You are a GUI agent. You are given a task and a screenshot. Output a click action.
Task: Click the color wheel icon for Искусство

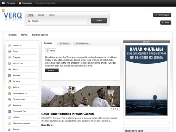tap(10, 63)
